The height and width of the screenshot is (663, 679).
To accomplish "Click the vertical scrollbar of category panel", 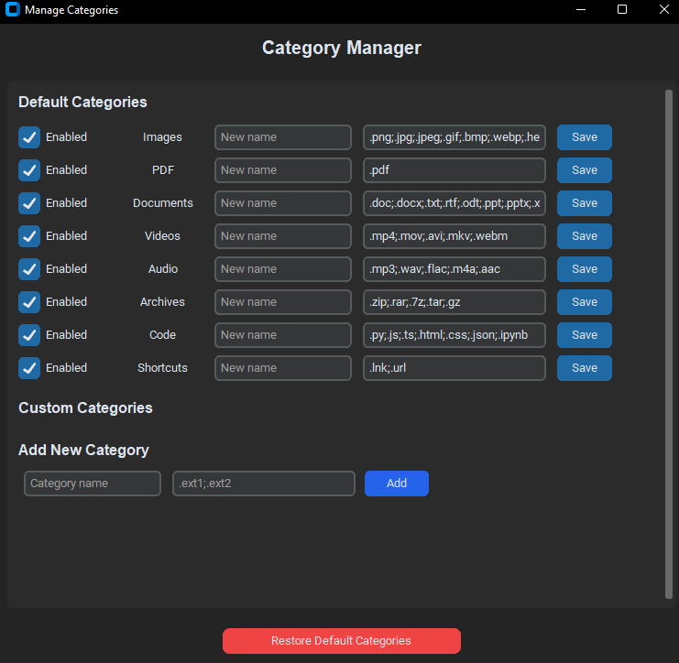I will pos(669,344).
